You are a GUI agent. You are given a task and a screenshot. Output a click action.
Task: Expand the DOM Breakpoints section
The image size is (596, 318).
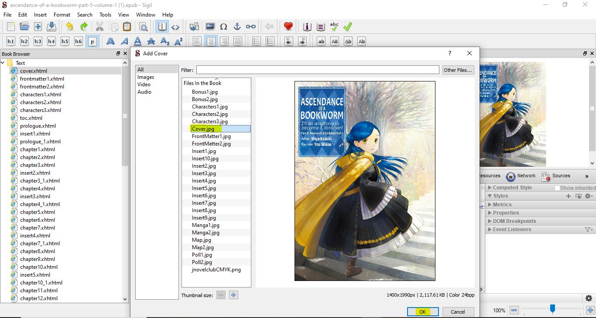pyautogui.click(x=490, y=221)
